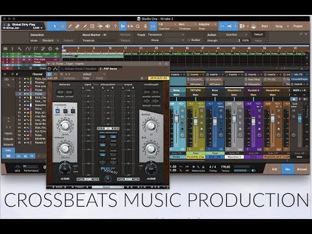Viewport: 312px width, 234px height.
Task: Click the Start page button
Action: pos(265,26)
